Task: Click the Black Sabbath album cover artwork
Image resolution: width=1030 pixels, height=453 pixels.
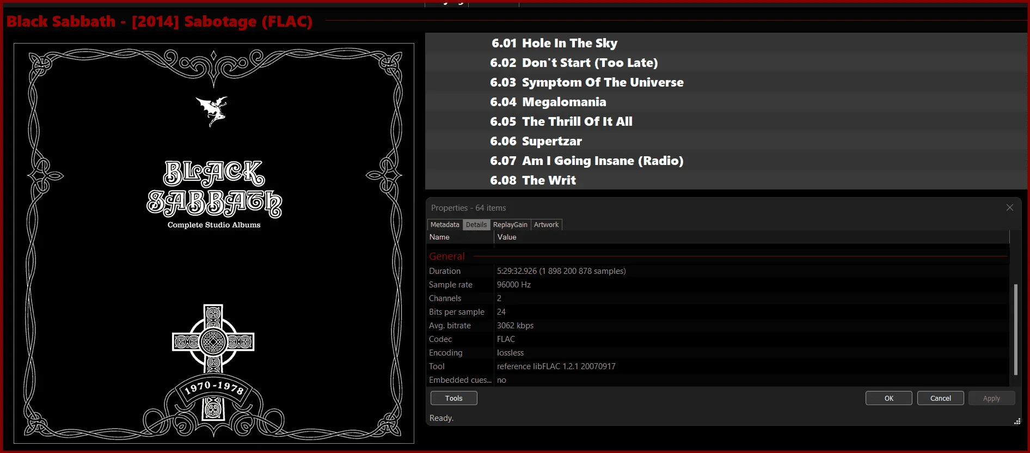Action: tap(214, 243)
